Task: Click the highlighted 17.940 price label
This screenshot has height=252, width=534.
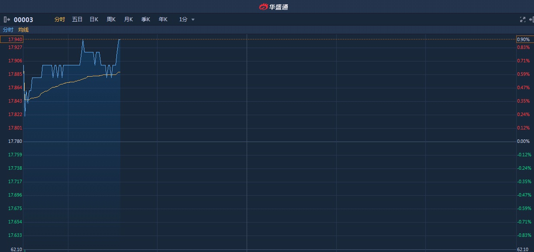Action: 12,39
